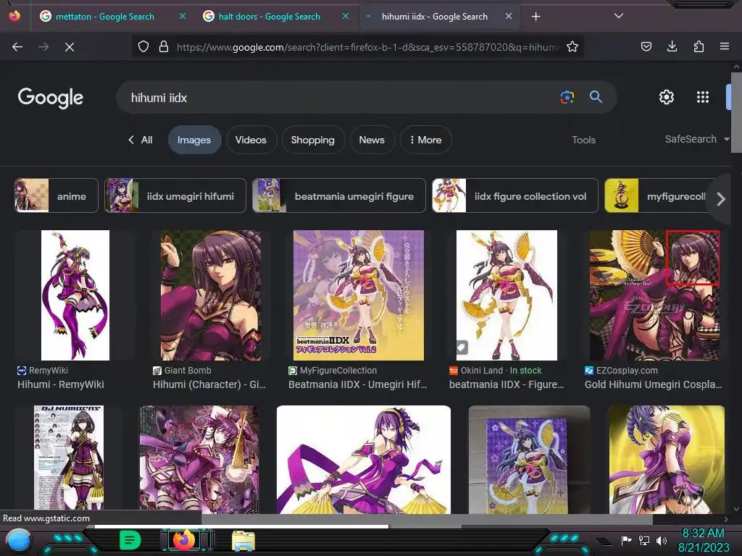742x556 pixels.
Task: Bookmark this page with the star icon
Action: pyautogui.click(x=572, y=46)
